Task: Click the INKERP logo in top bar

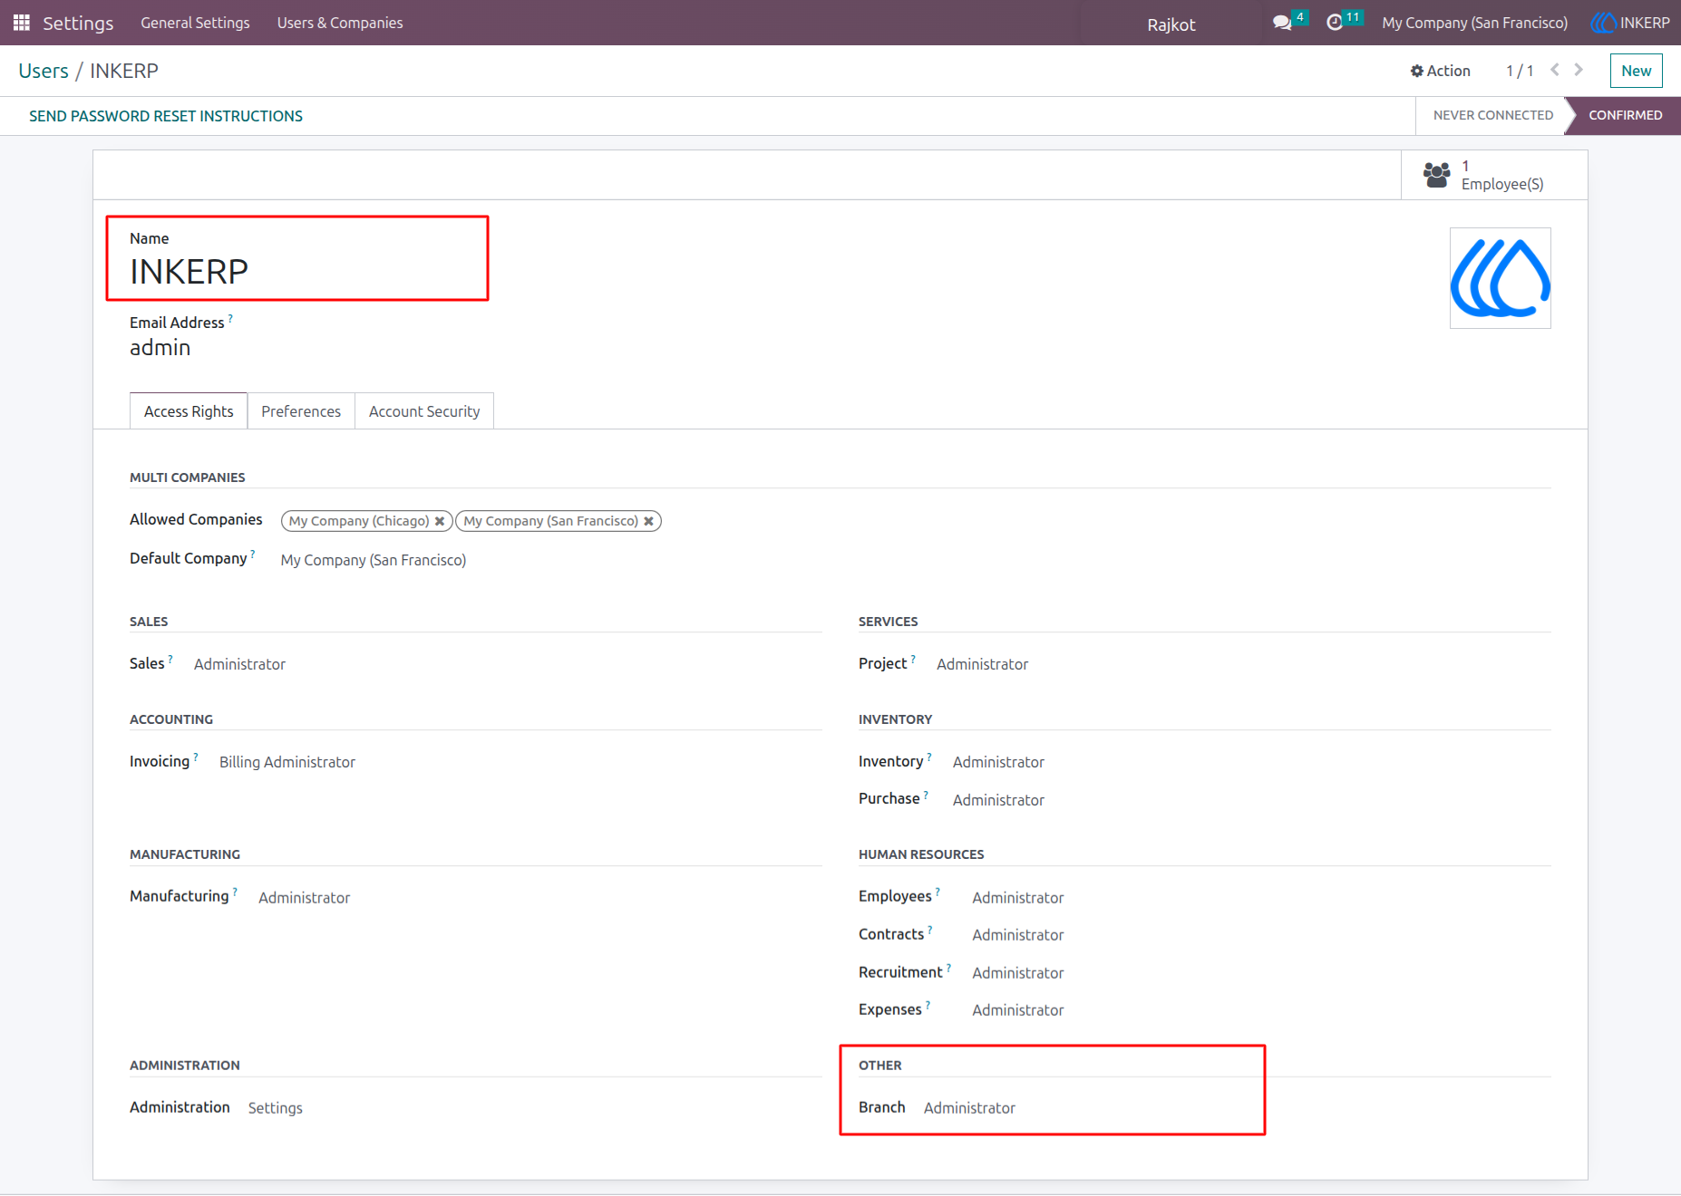Action: pyautogui.click(x=1603, y=23)
